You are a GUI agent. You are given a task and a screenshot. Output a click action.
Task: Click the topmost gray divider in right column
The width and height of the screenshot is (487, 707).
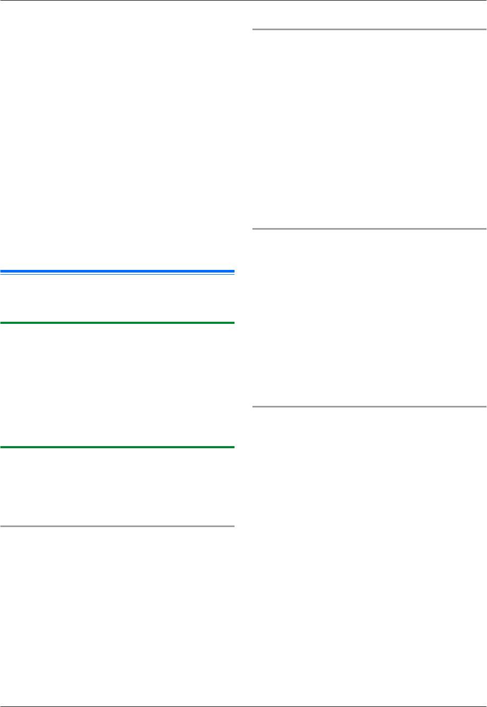coord(369,30)
